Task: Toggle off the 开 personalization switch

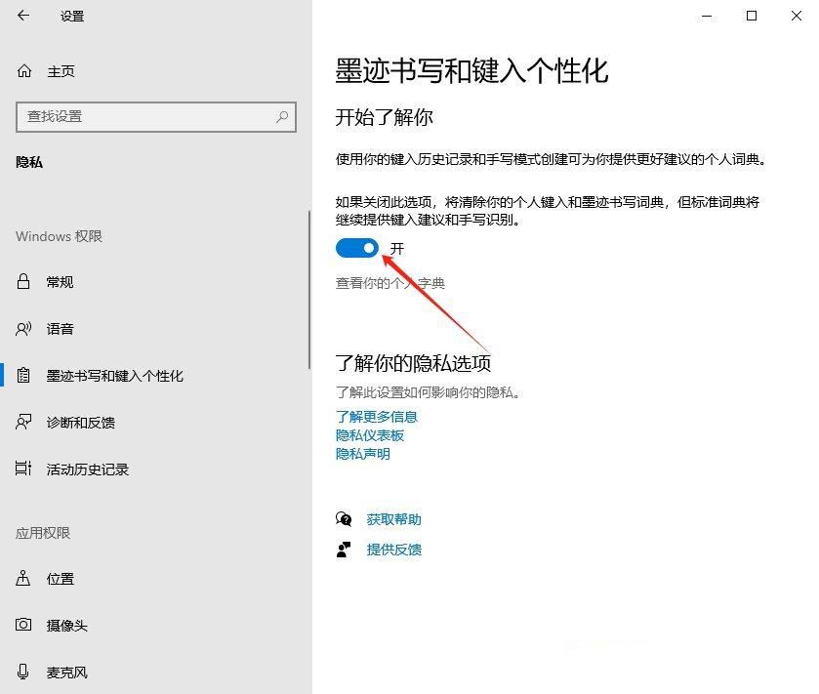Action: [357, 248]
